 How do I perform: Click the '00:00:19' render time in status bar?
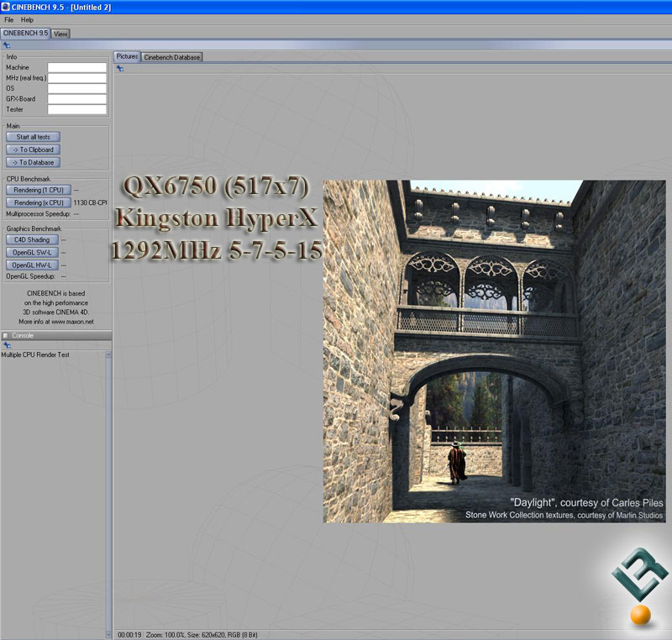click(129, 635)
